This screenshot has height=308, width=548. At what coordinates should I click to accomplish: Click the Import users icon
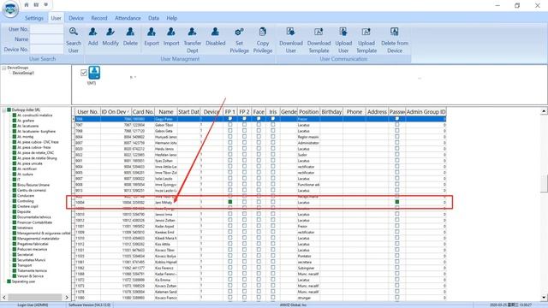click(x=171, y=32)
